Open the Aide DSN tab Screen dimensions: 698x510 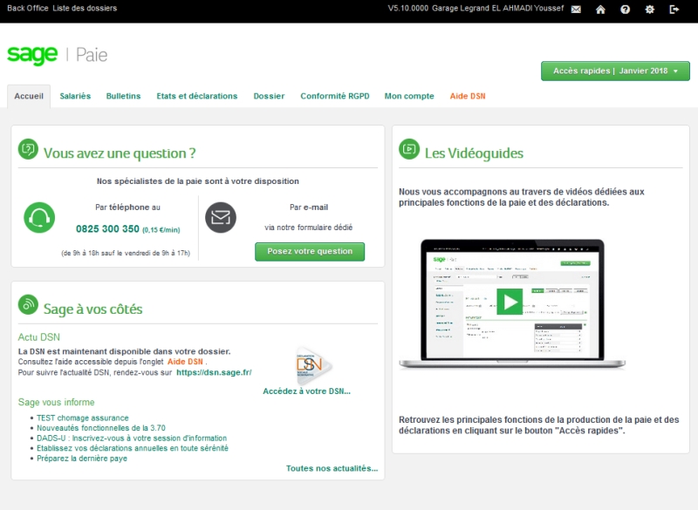pos(468,96)
